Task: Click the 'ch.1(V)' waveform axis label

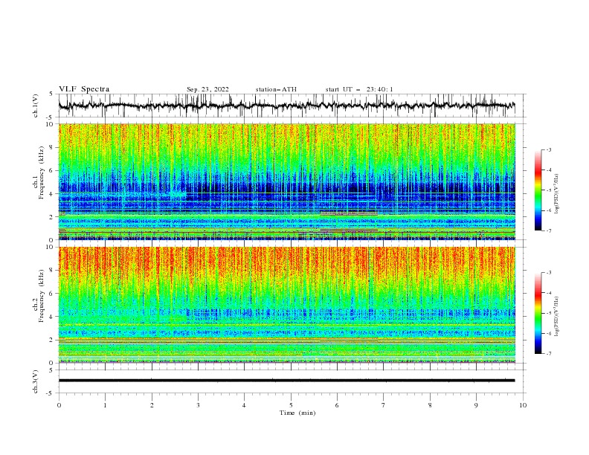Action: click(x=36, y=106)
